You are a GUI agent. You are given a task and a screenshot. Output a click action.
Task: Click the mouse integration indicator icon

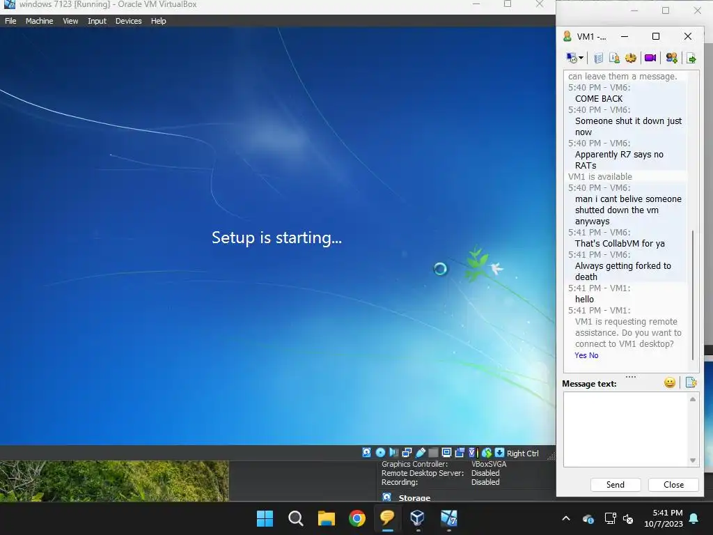487,452
